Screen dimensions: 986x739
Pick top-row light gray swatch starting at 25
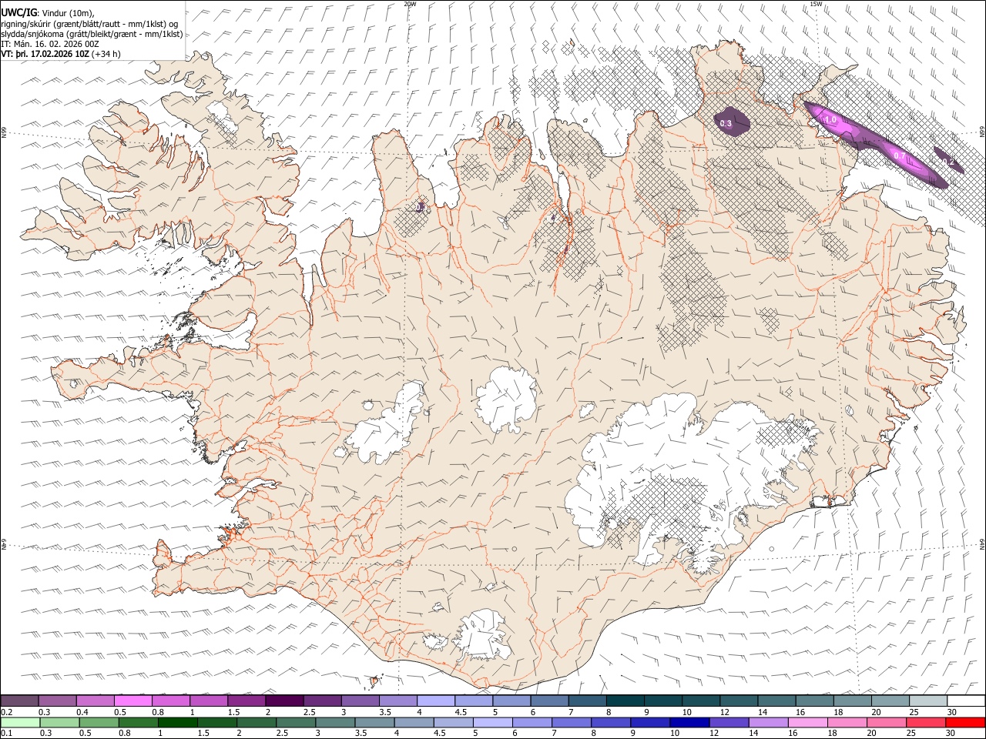point(927,701)
